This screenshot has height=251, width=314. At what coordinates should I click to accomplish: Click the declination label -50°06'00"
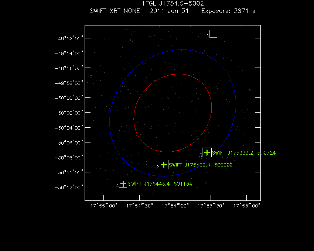tap(69, 143)
